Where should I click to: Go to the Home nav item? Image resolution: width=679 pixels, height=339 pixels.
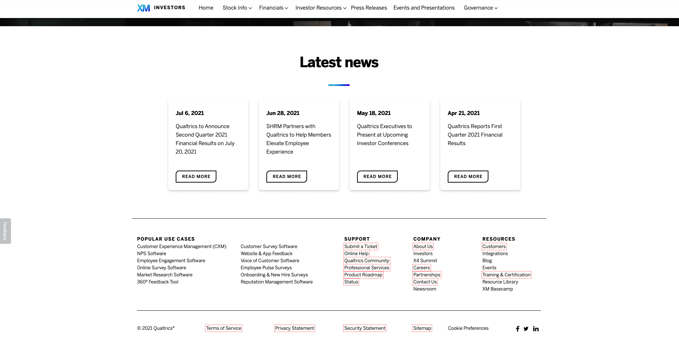206,8
